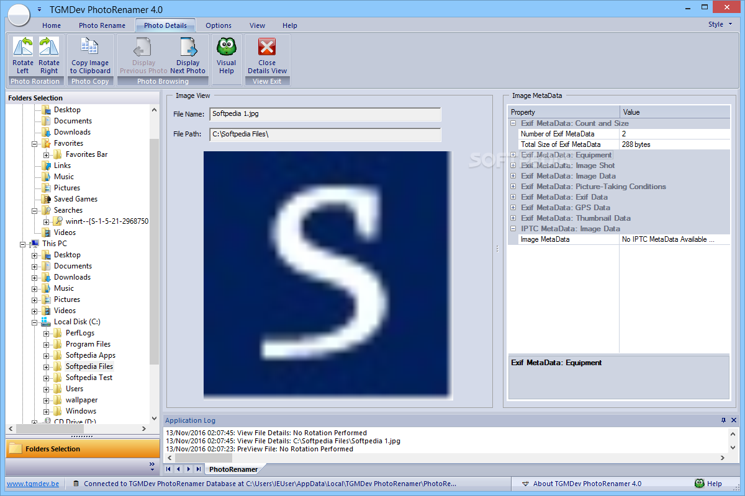The width and height of the screenshot is (745, 496).
Task: Click Help in the status bar
Action: point(708,484)
